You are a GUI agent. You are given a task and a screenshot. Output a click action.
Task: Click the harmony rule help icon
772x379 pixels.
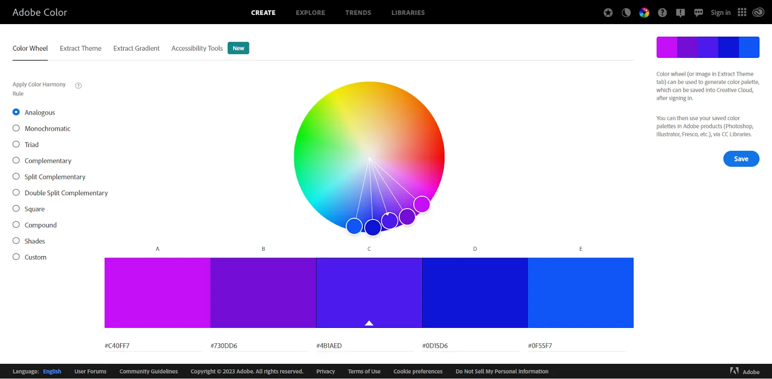pos(78,85)
